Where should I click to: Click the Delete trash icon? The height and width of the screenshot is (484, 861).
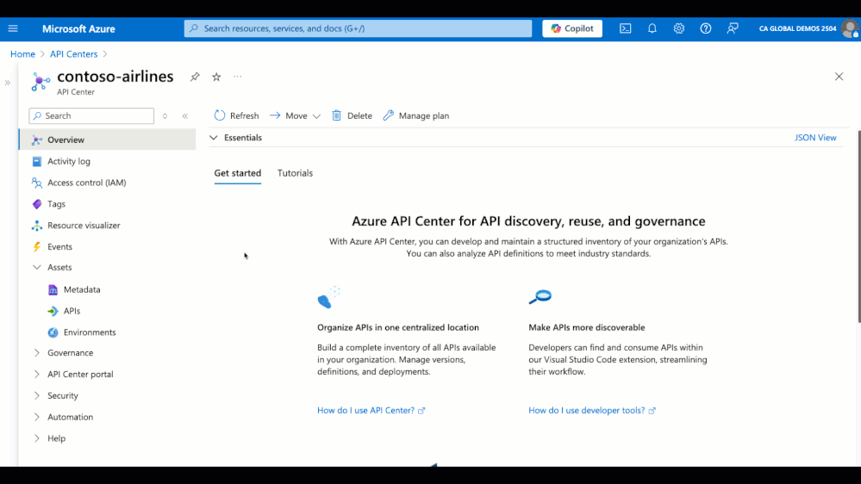pos(337,115)
